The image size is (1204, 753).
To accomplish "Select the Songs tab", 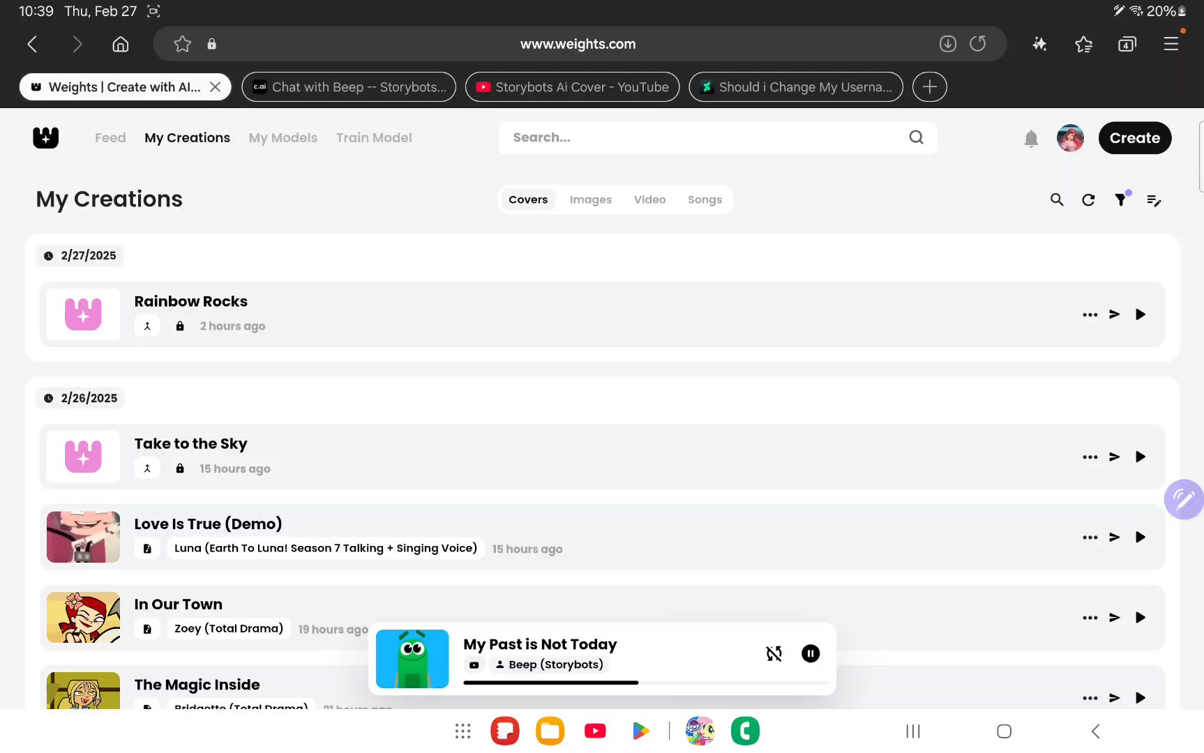I will pos(705,199).
